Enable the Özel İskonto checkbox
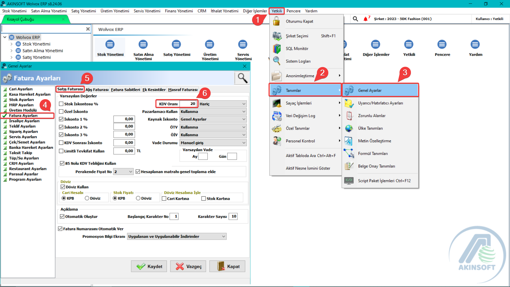 (61, 112)
